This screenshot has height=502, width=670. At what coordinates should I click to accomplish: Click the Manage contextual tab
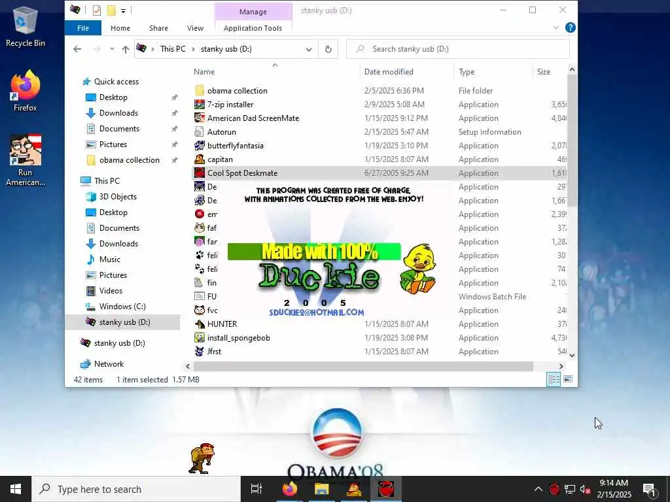click(253, 12)
